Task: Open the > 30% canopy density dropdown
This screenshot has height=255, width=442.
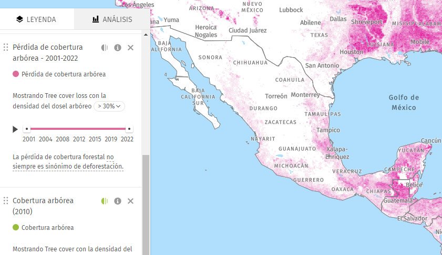Action: pos(110,106)
